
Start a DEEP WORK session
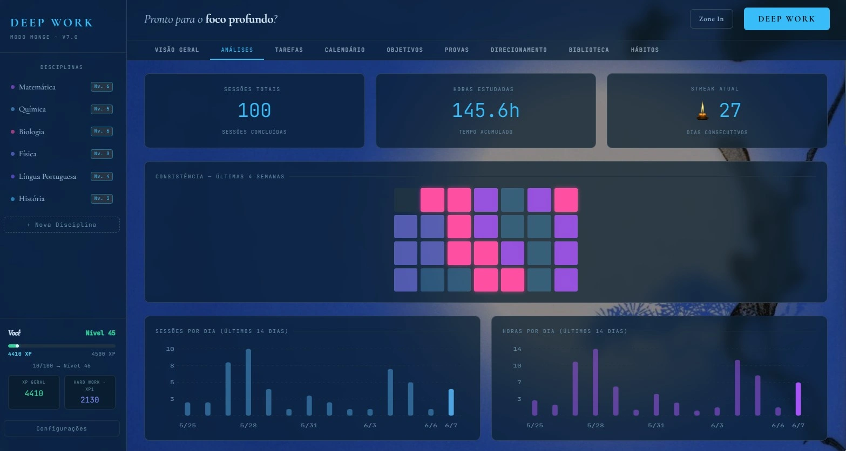pyautogui.click(x=787, y=19)
